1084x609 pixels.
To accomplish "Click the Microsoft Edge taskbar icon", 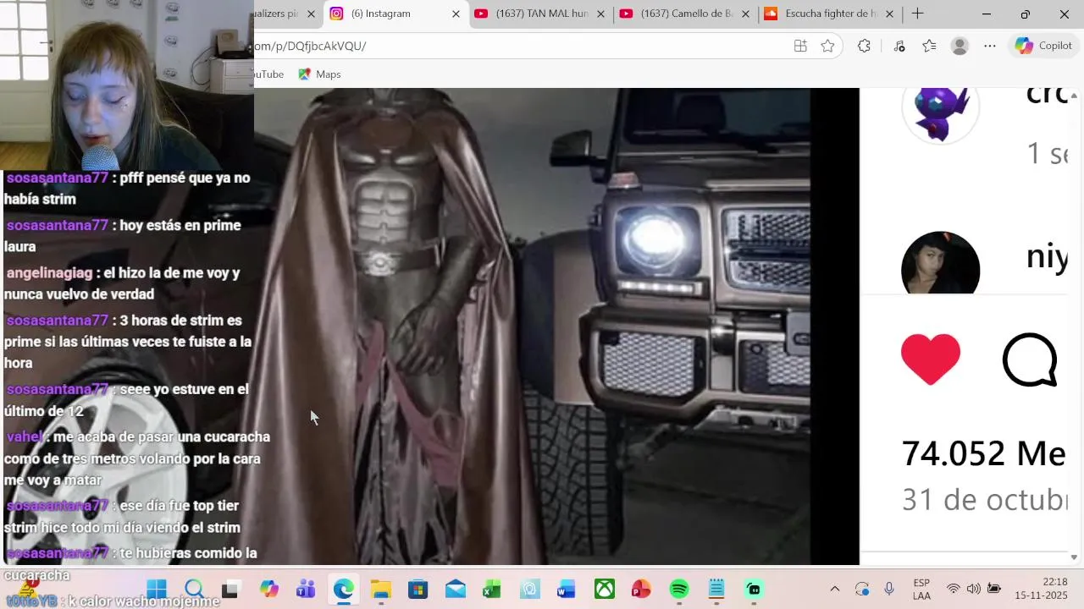I will click(343, 589).
